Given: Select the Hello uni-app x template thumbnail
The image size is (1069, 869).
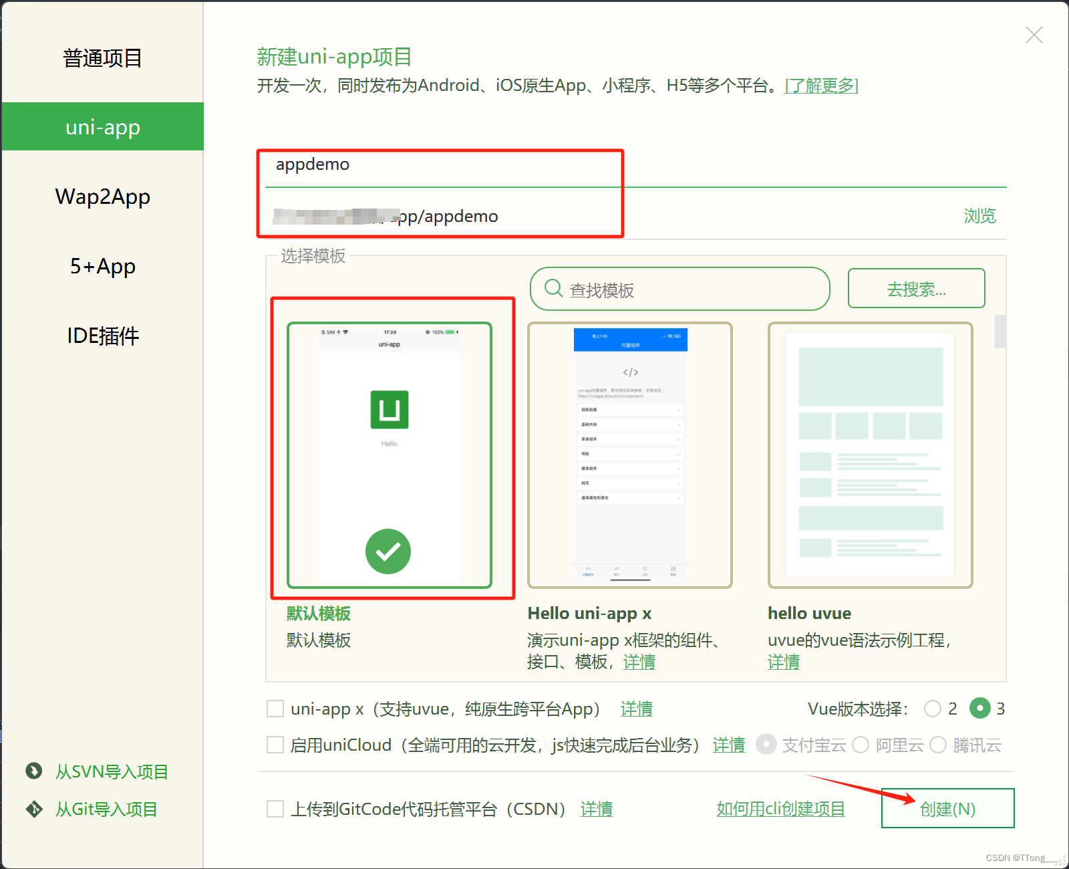Looking at the screenshot, I should (x=630, y=455).
